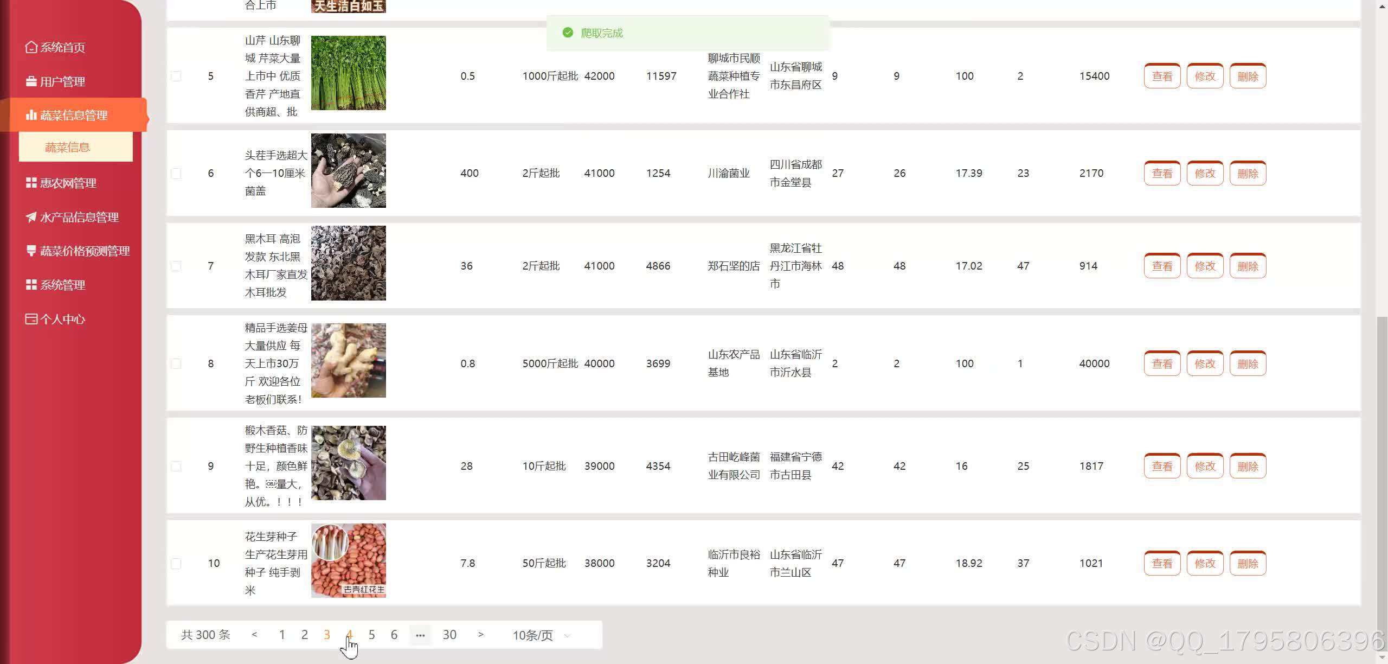Image resolution: width=1388 pixels, height=664 pixels.
Task: View row 7 郑石坚的店 details (查看)
Action: pos(1162,266)
